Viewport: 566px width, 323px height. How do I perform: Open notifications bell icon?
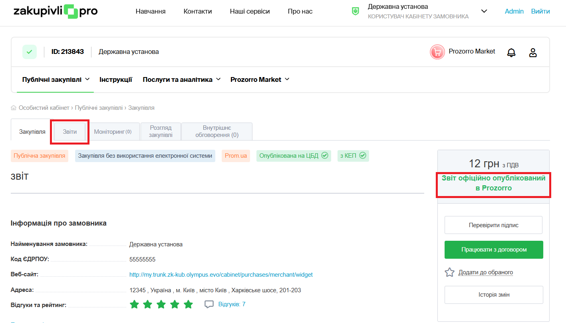click(x=511, y=52)
